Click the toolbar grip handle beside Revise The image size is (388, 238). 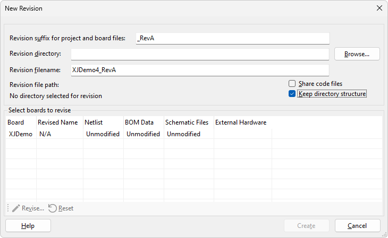click(x=8, y=208)
